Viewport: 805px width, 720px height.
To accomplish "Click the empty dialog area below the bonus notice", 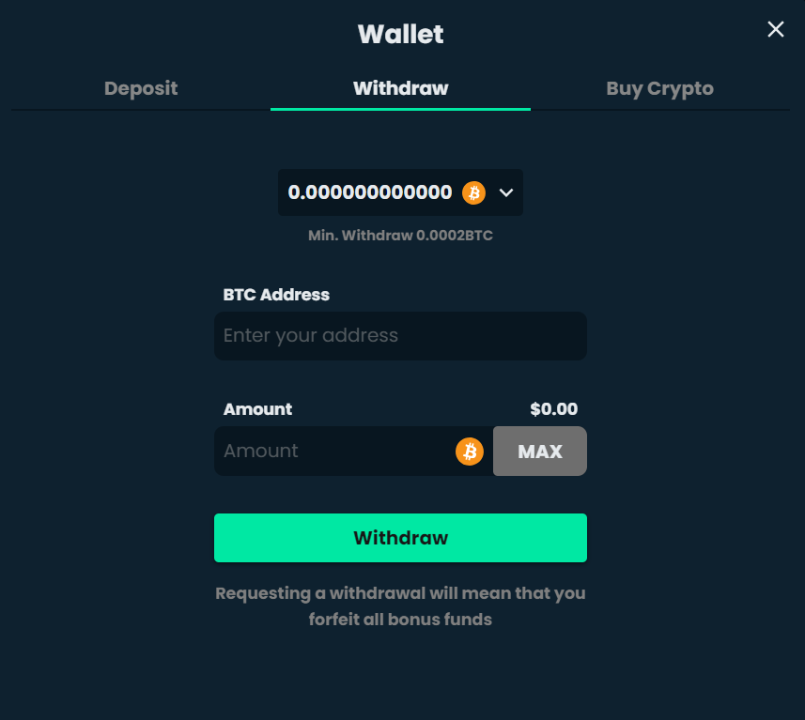I will point(400,676).
